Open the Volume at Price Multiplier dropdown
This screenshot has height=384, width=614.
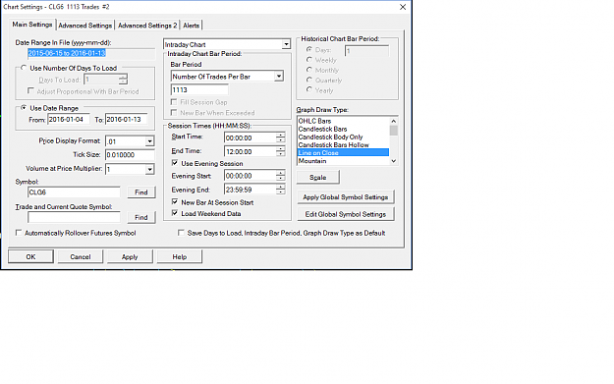[149, 170]
